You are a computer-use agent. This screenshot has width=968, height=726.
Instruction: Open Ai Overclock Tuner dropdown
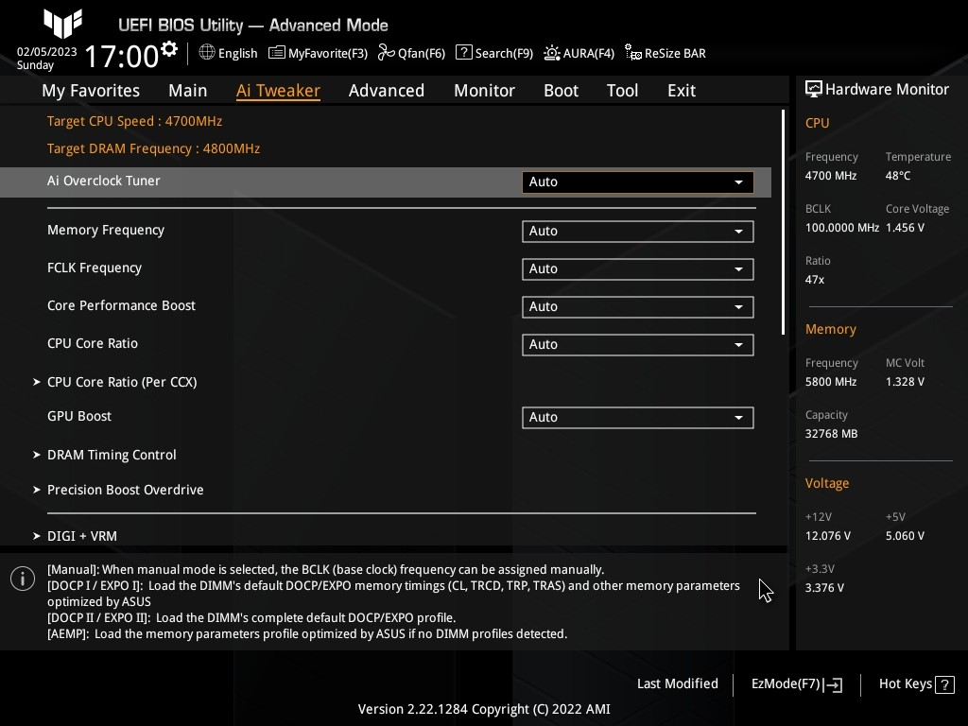pyautogui.click(x=637, y=181)
